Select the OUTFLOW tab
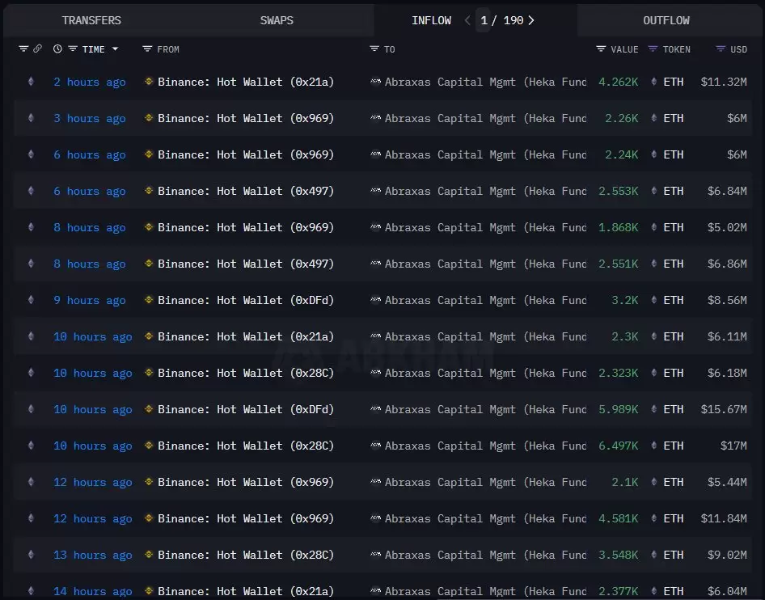 click(666, 20)
